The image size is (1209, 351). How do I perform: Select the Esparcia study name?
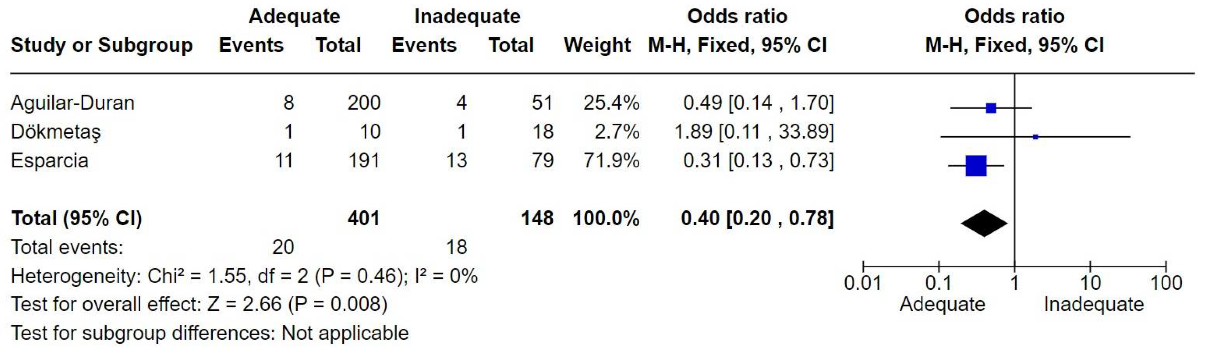click(50, 161)
